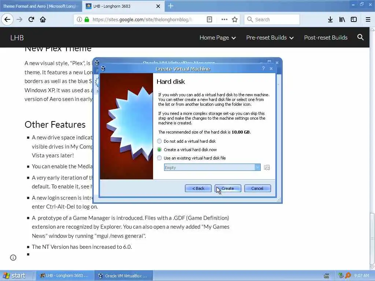The height and width of the screenshot is (281, 375).
Task: Click the help question mark in dialog
Action: 263,68
